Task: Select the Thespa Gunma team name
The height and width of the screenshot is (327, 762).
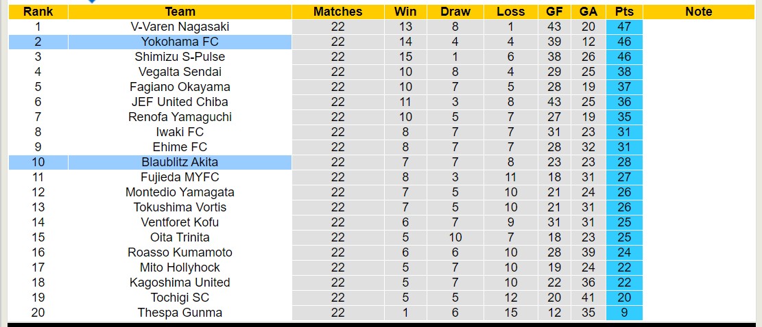Action: point(180,313)
